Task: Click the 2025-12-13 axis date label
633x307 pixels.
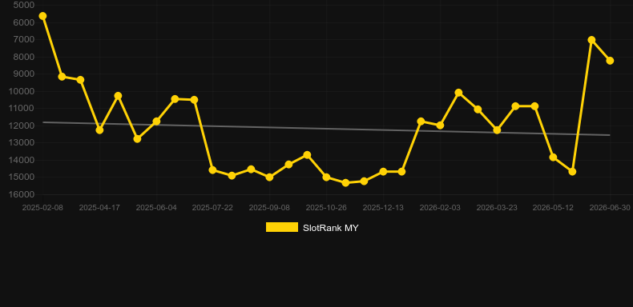Action: pyautogui.click(x=383, y=208)
